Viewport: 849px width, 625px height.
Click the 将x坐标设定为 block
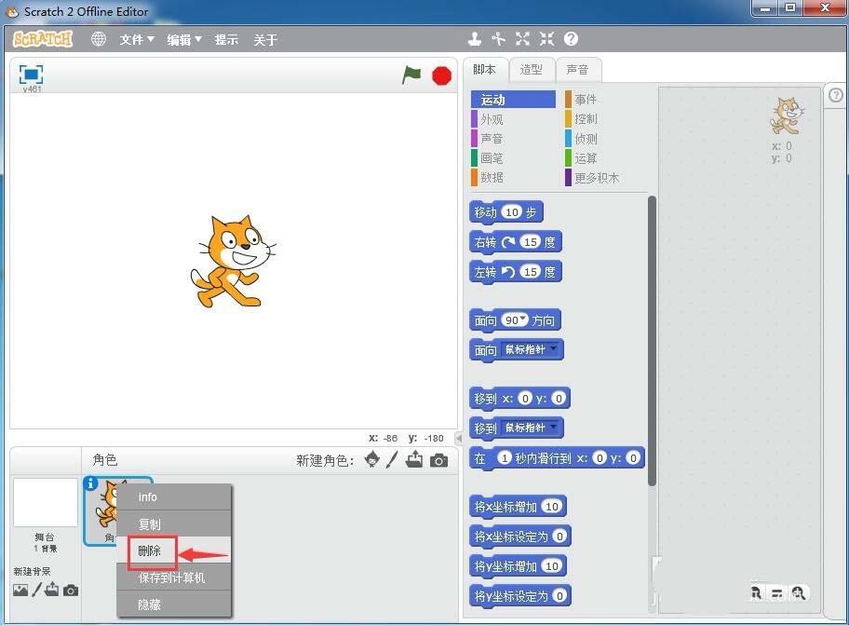[519, 537]
